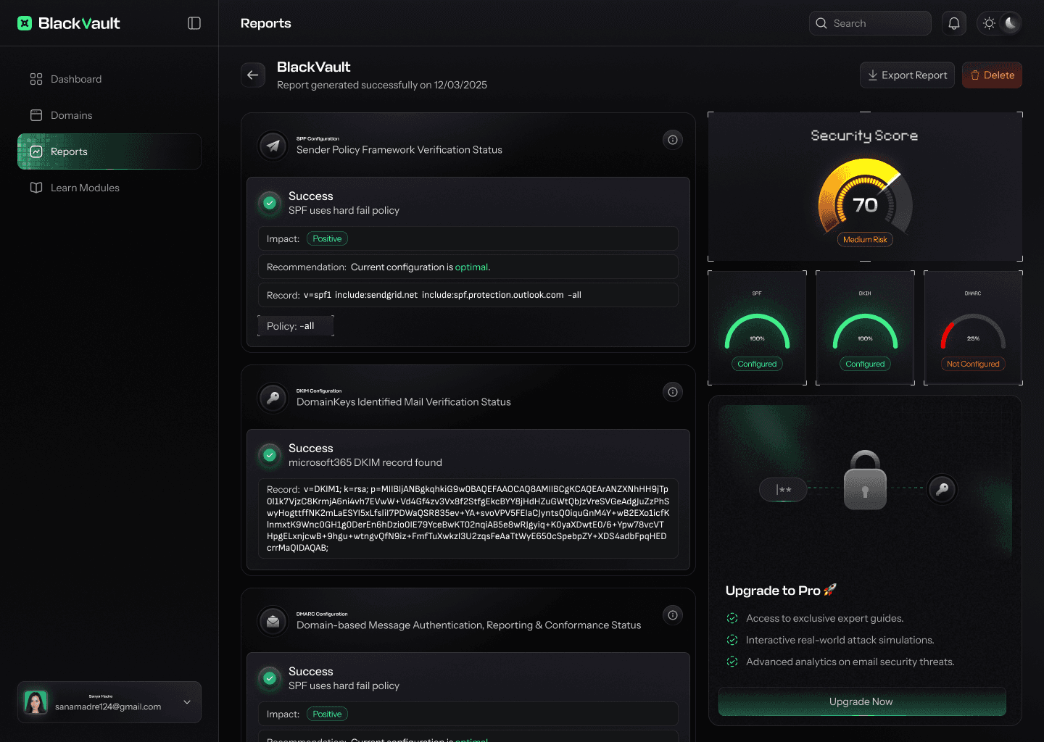Click the SPF 100% gauge card
Image resolution: width=1044 pixels, height=742 pixels.
(757, 328)
